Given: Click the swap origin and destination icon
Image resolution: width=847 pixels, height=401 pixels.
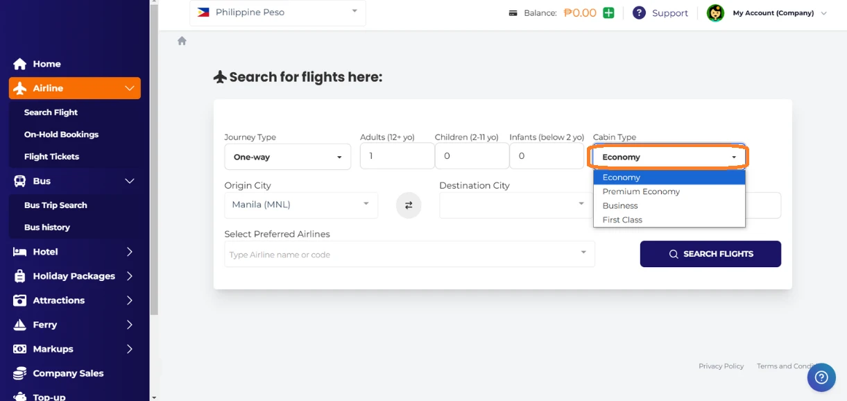Looking at the screenshot, I should [409, 205].
